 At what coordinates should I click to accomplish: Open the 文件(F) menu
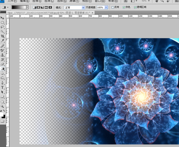tap(12, 1)
